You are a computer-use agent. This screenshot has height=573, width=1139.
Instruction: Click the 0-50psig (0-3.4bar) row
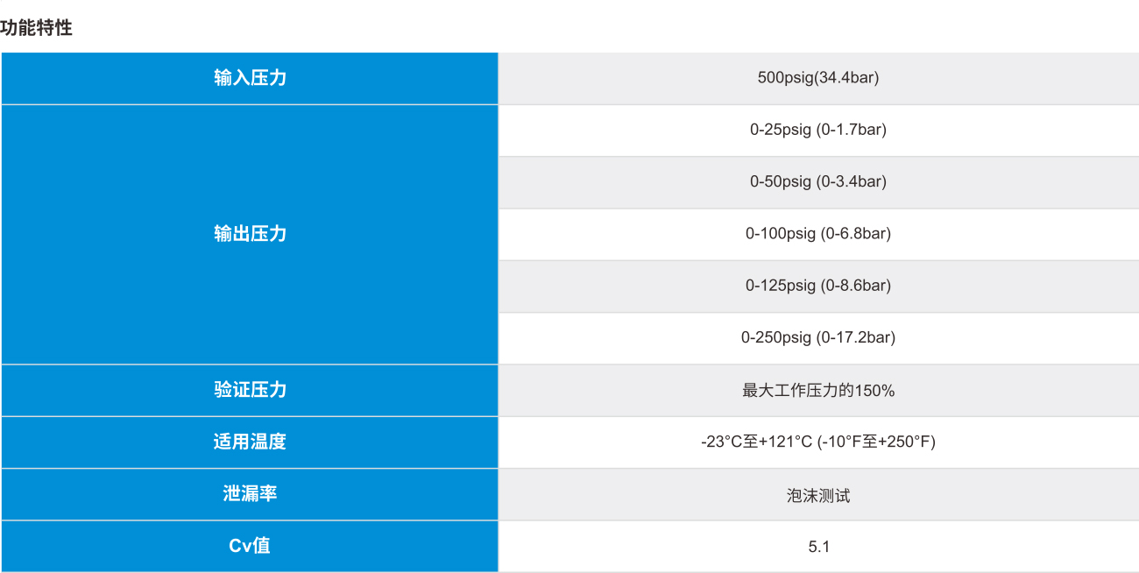point(818,181)
